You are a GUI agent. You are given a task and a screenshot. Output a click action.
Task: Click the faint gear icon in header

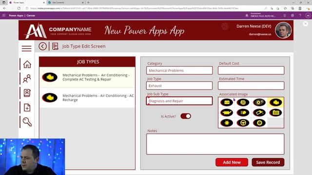[x=225, y=26]
